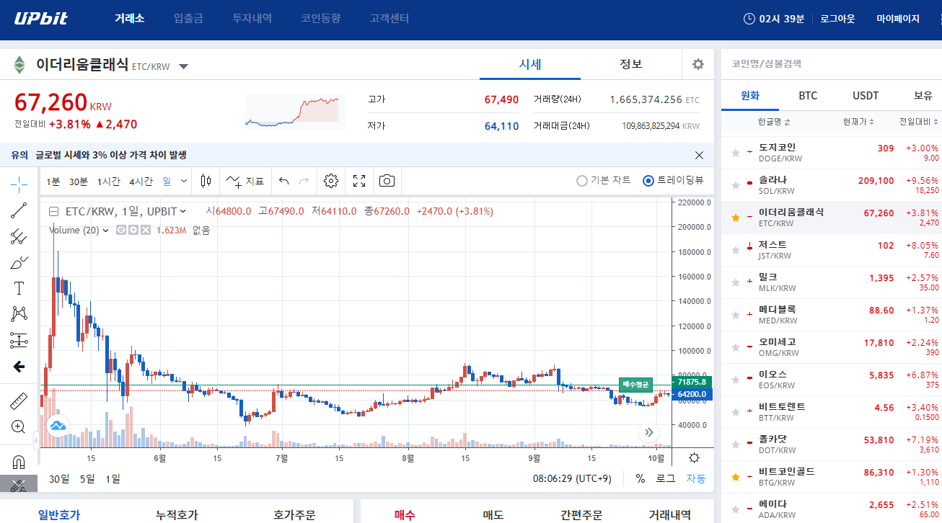
Task: Select the text annotation tool
Action: 19,288
